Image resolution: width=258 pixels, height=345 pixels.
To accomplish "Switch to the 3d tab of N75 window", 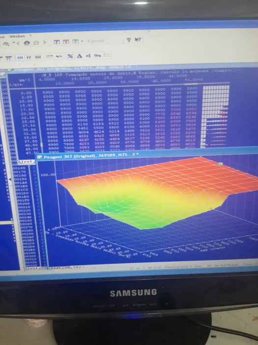I will 75,268.
